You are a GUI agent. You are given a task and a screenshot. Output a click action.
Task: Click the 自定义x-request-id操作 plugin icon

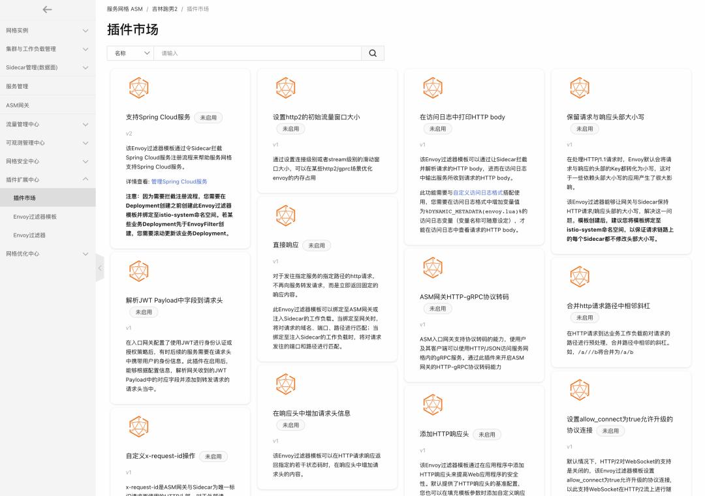[138, 426]
